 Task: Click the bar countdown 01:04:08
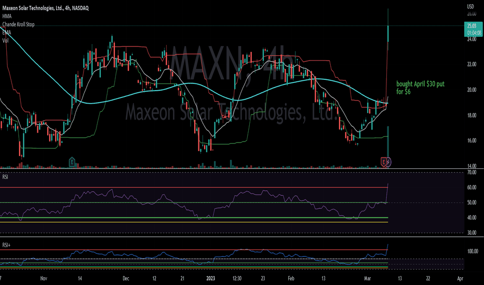tap(474, 33)
